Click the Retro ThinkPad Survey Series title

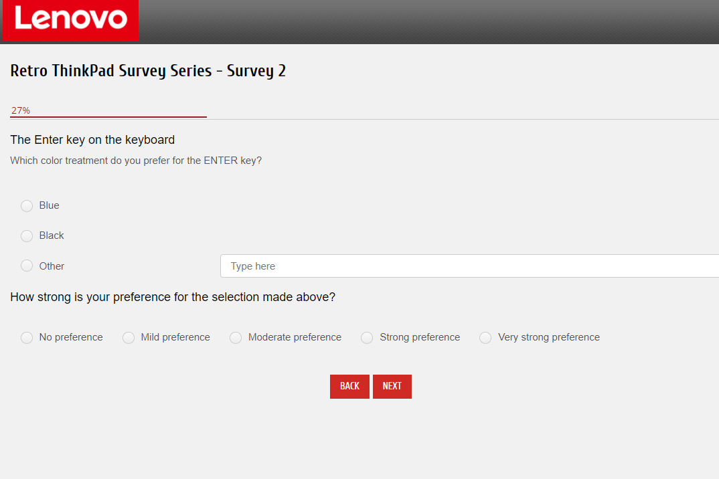(x=148, y=71)
